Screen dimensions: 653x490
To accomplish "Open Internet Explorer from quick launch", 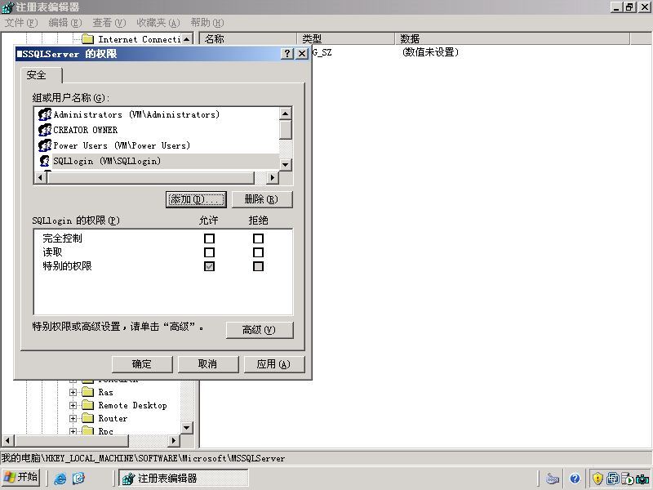I will (x=60, y=478).
